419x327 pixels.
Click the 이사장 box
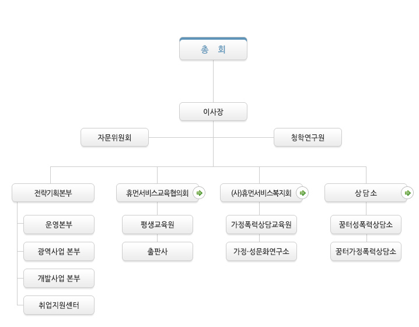coord(213,112)
